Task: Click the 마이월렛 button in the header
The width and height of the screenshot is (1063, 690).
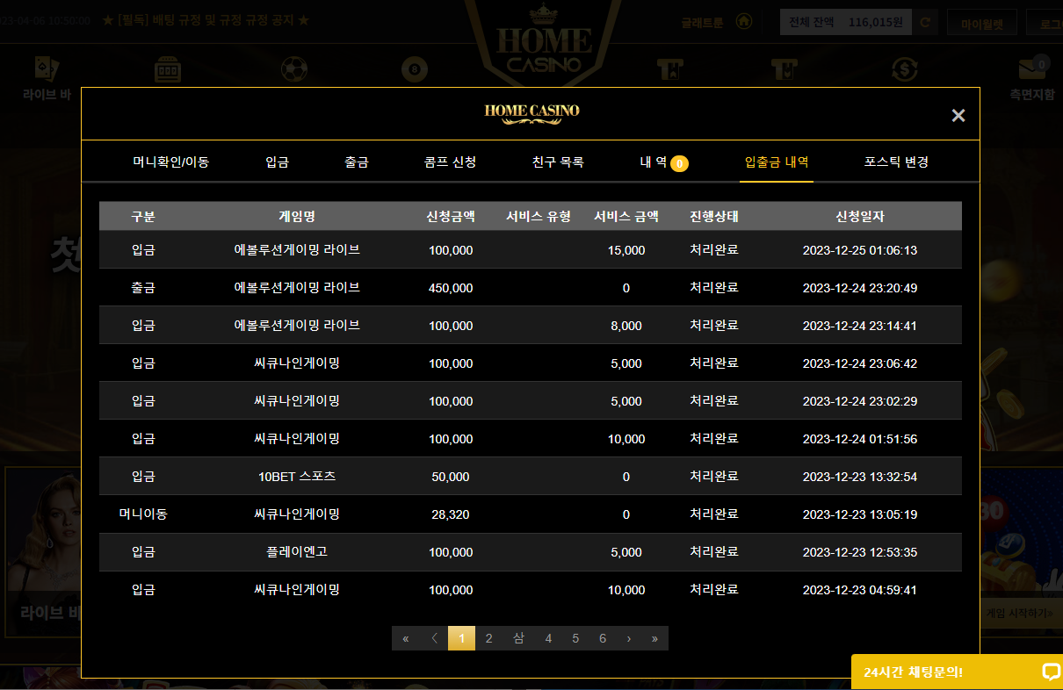Action: (982, 23)
